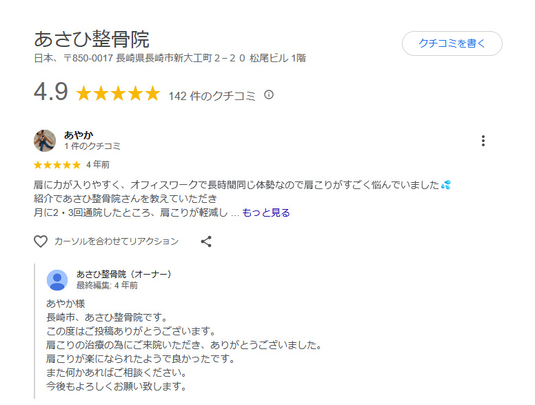
Task: Open reviewer name あやか
Action: [78, 135]
